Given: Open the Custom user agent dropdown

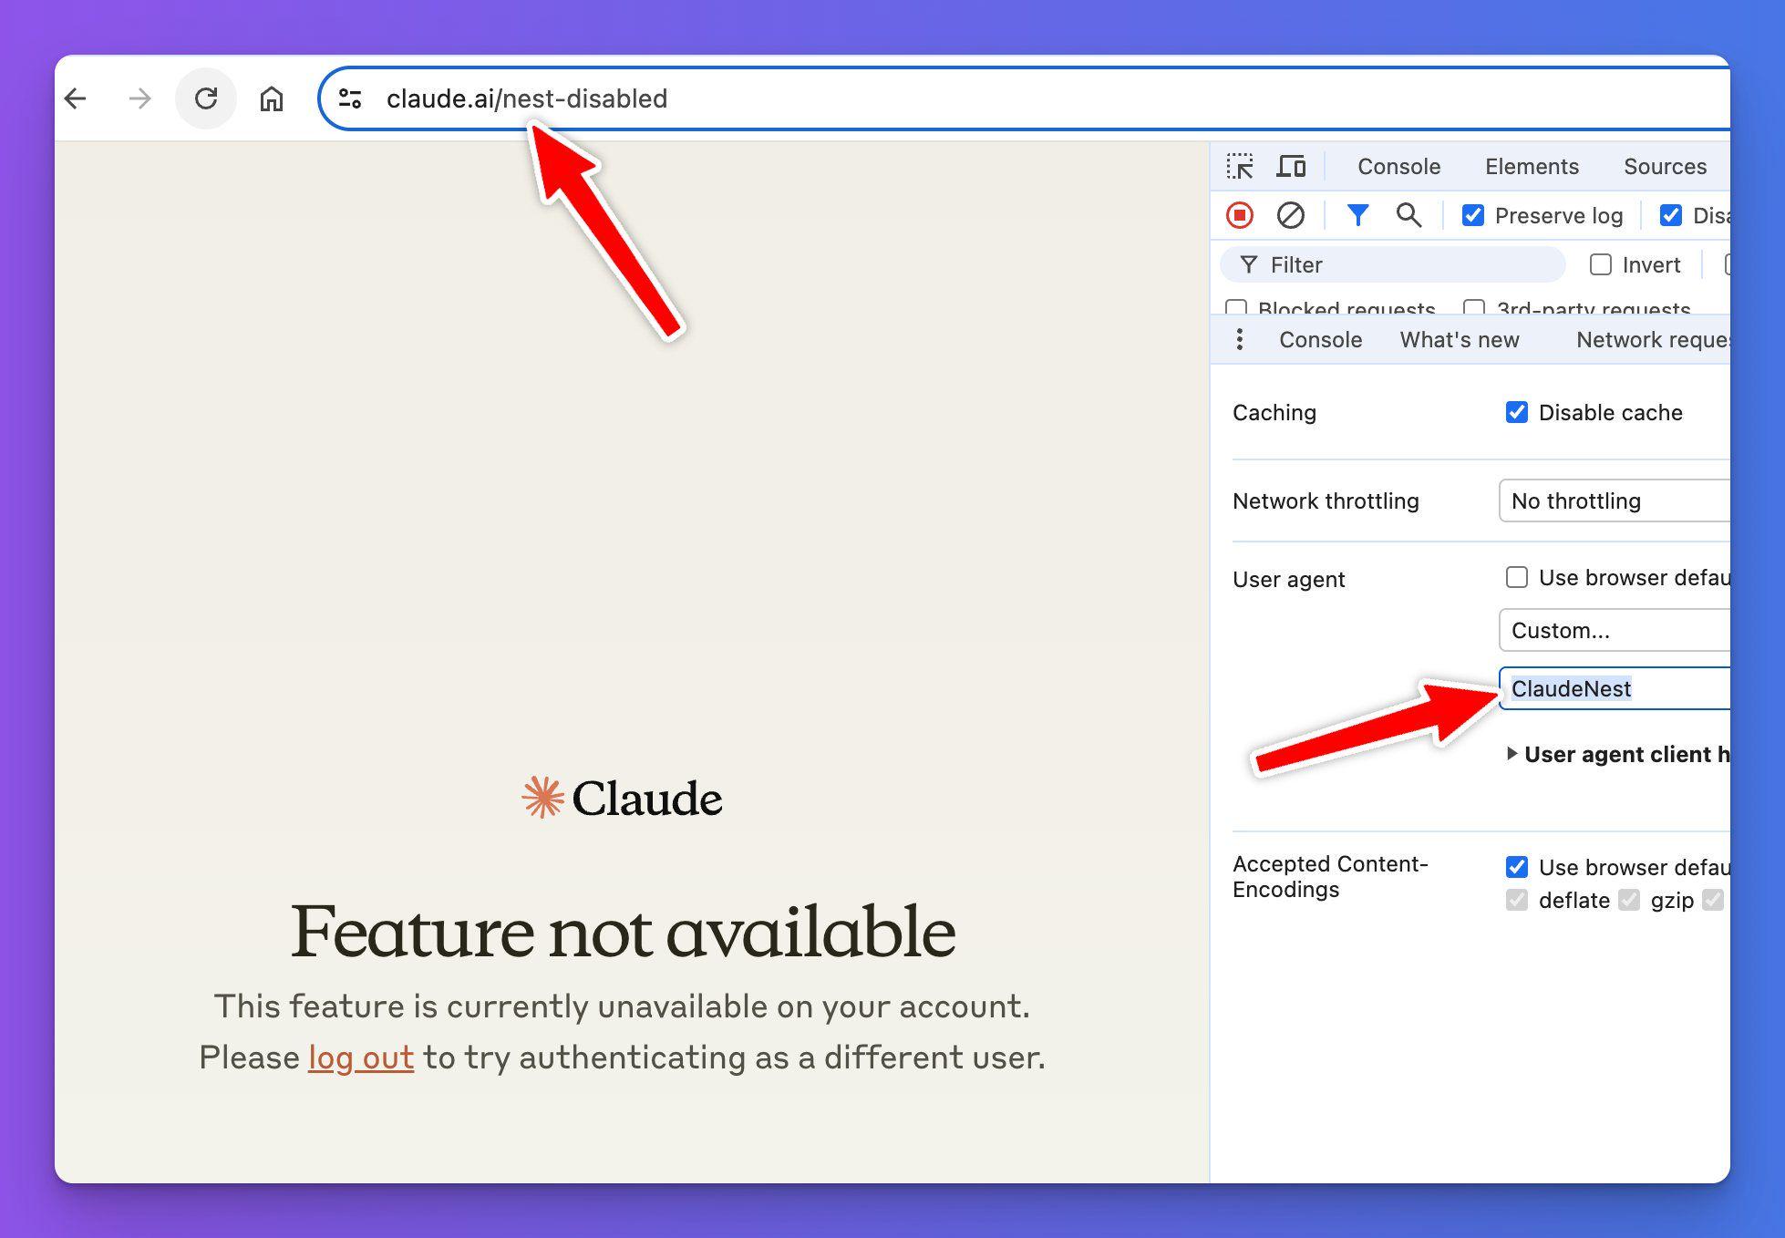Looking at the screenshot, I should pos(1623,629).
